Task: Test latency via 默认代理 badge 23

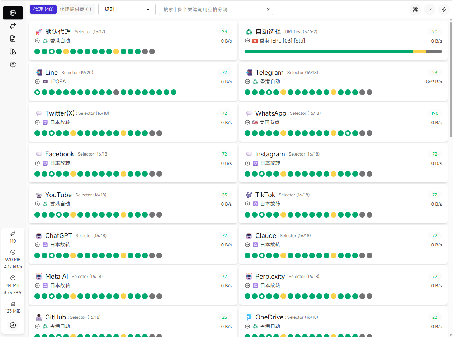Action: [225, 32]
